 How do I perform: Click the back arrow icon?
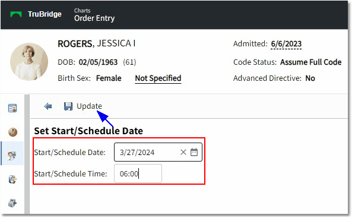point(48,106)
